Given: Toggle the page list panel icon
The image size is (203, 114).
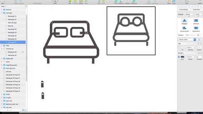Looking at the screenshot, I should coord(26,6).
